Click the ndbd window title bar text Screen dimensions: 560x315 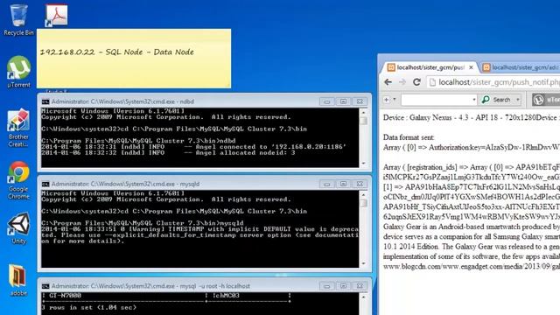tap(122, 101)
